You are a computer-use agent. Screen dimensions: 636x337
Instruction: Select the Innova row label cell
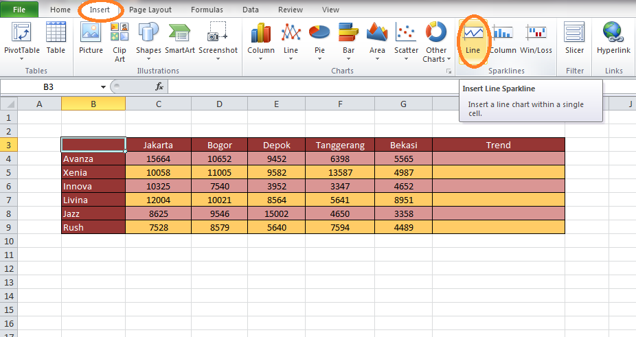pos(93,186)
